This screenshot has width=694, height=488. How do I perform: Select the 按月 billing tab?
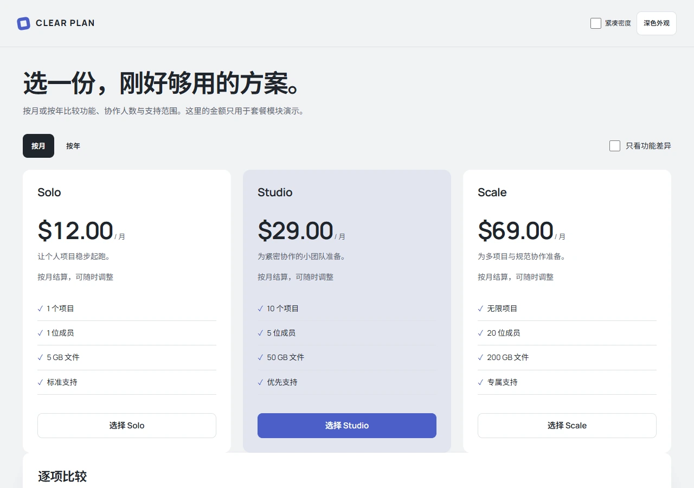38,146
